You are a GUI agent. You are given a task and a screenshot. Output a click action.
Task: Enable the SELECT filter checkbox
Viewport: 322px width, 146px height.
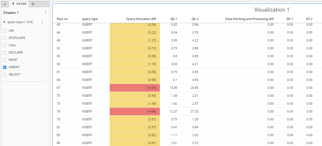[5, 75]
